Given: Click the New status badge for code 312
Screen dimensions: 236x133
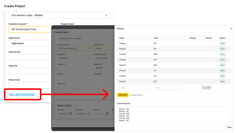Looking at the screenshot, I should tap(223, 76).
